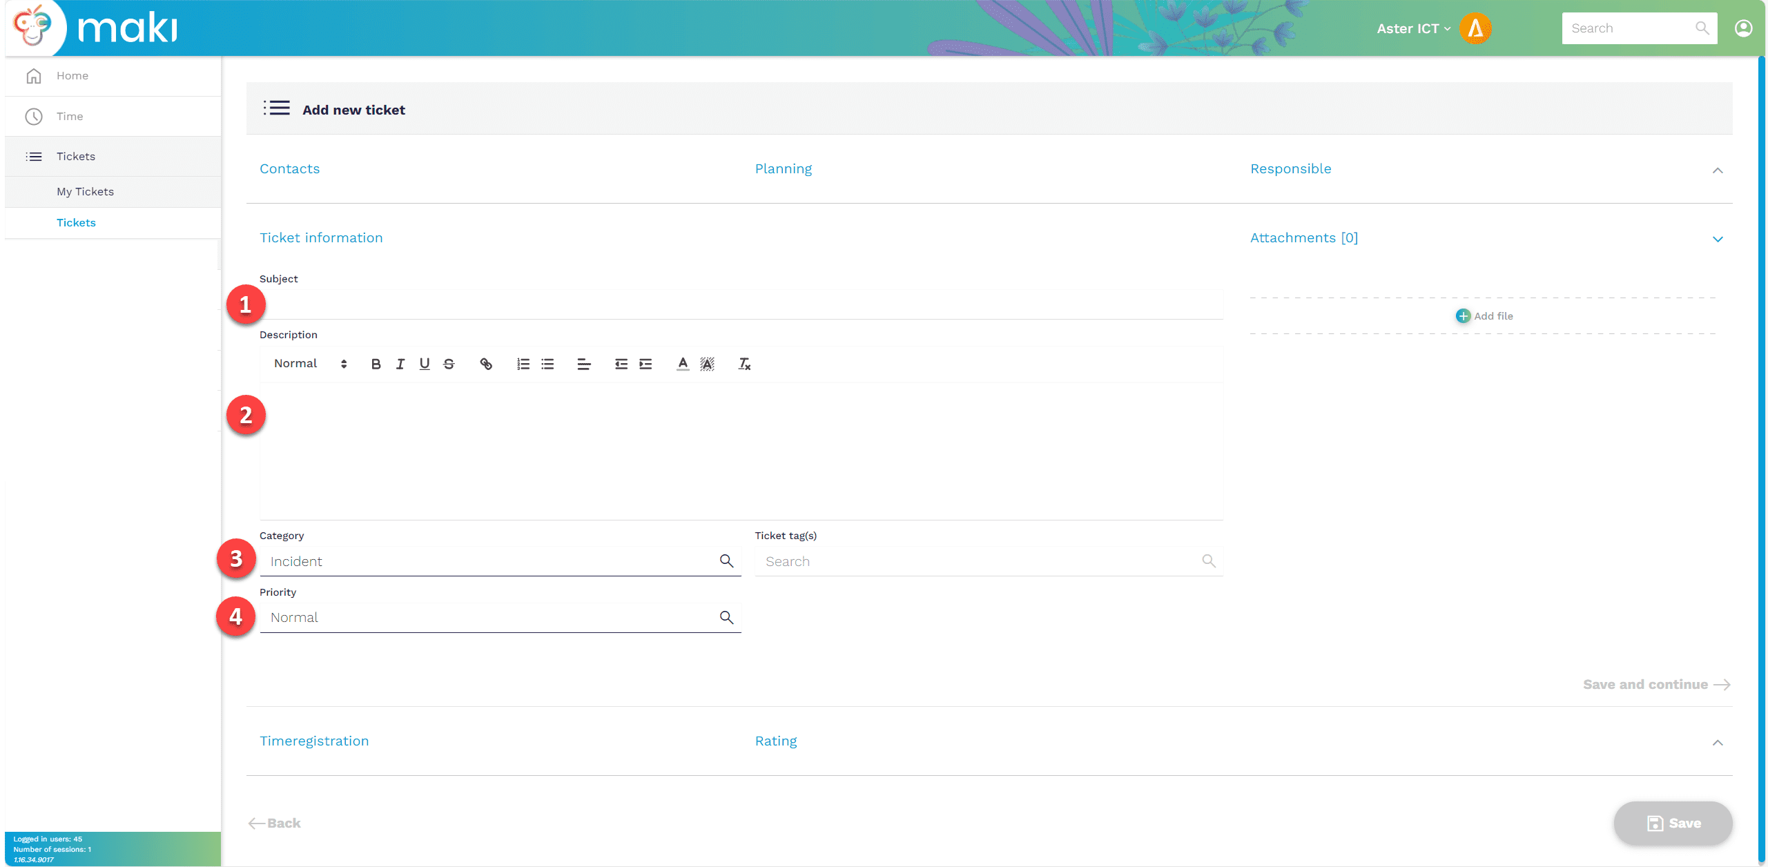The width and height of the screenshot is (1768, 867).
Task: Increase indent in description editor
Action: 645,364
